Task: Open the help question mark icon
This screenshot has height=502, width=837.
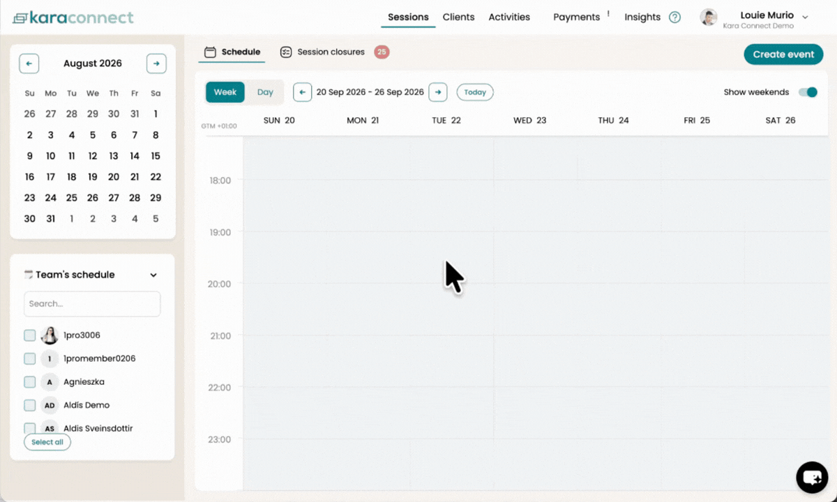Action: pyautogui.click(x=674, y=17)
